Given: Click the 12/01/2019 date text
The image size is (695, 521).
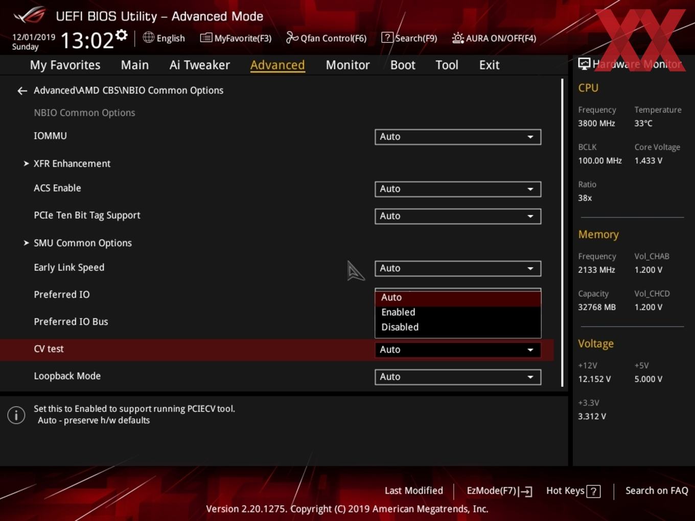Looking at the screenshot, I should point(34,37).
